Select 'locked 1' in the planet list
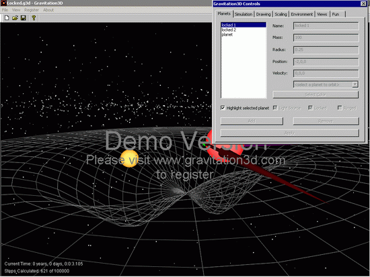370x277 pixels. [x=244, y=25]
